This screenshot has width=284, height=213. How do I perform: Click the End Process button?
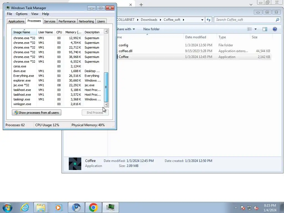click(x=95, y=113)
